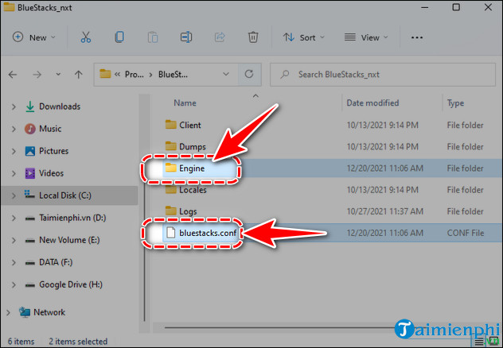Screen dimensions: 503x348
Task: Sort by Date modified column
Action: (372, 102)
